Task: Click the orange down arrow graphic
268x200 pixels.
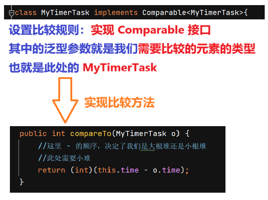Action: 65,100
